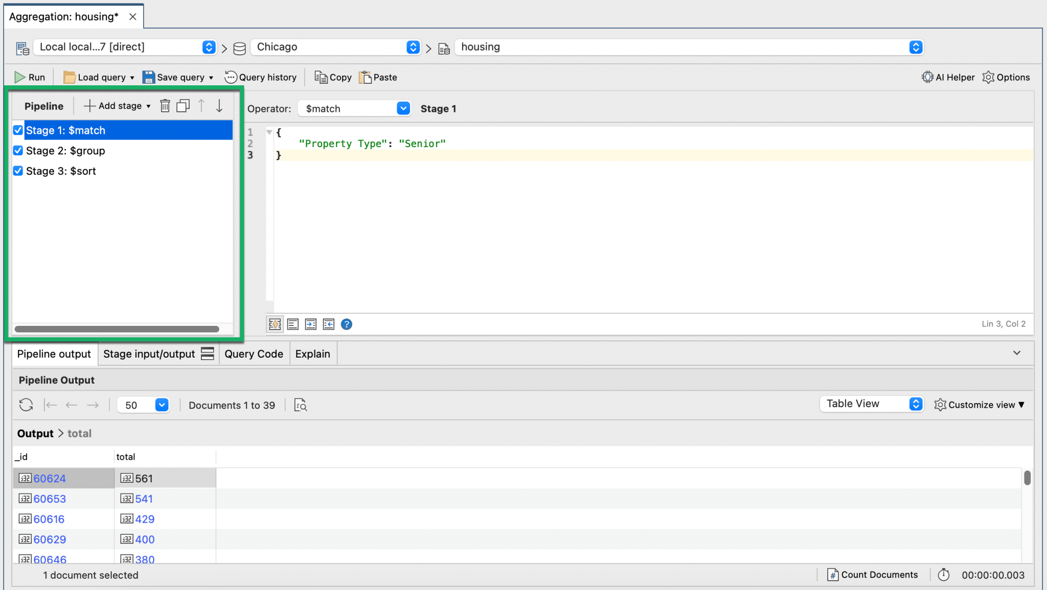
Task: Disable Stage 2: $group
Action: coord(18,150)
